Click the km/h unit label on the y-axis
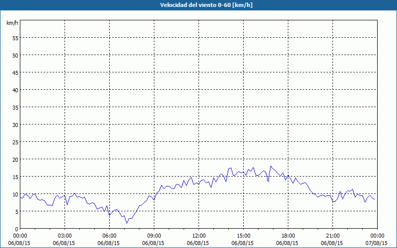The height and width of the screenshot is (248, 397). coord(12,23)
